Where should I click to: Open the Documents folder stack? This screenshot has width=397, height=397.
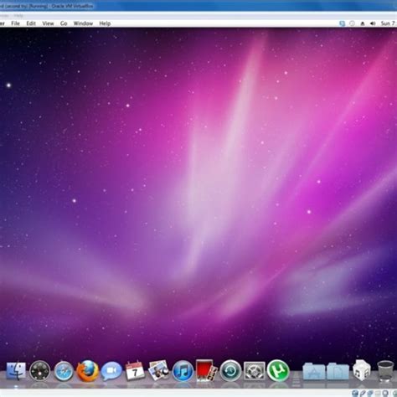click(338, 371)
